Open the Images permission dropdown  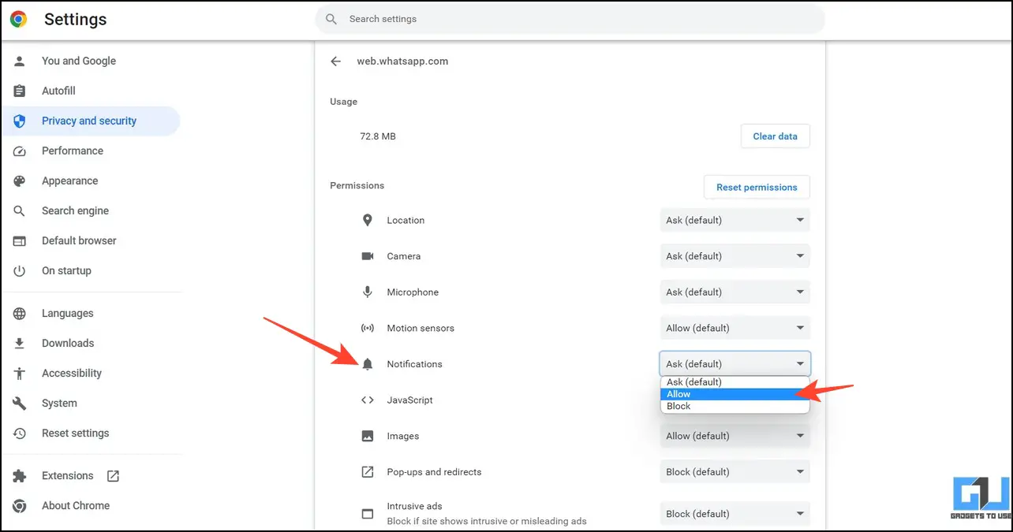point(735,436)
